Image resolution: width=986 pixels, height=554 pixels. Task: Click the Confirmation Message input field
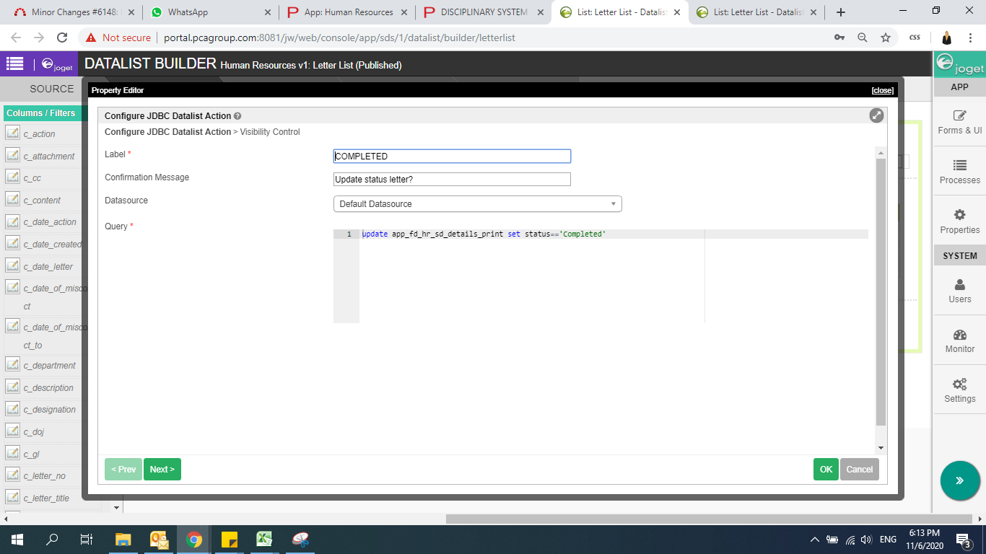(452, 180)
